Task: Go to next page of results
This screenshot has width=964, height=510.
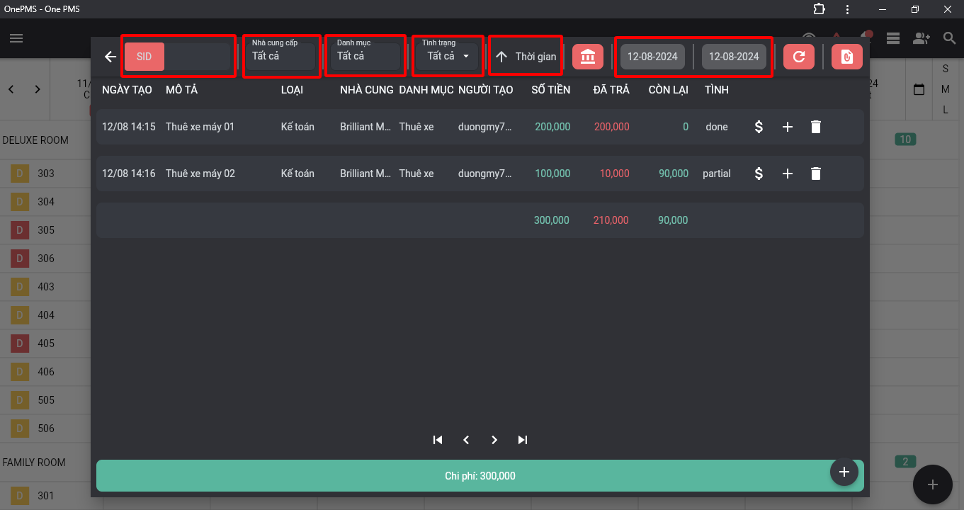Action: pos(494,440)
